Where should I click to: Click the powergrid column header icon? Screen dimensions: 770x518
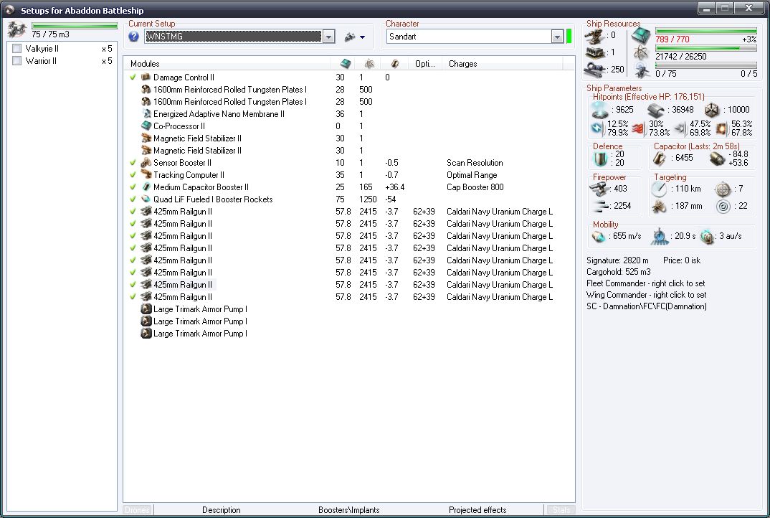(x=369, y=64)
